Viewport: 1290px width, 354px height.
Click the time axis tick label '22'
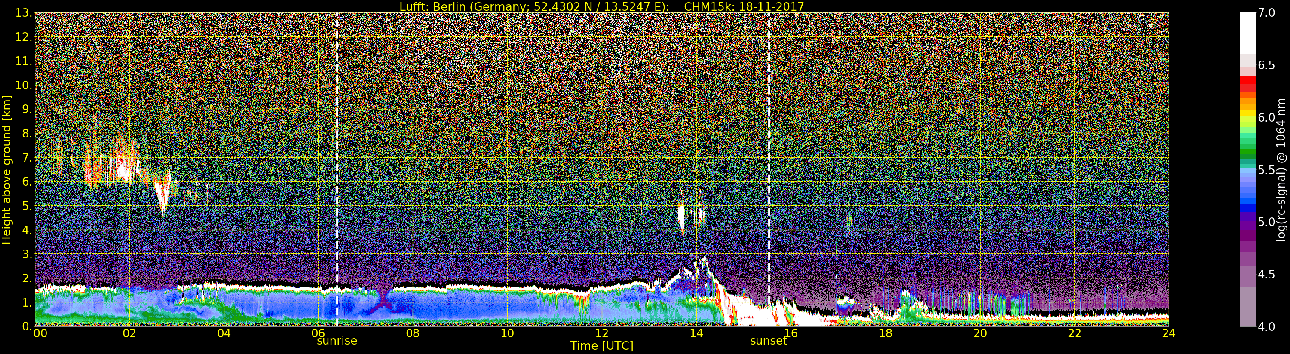(1075, 333)
